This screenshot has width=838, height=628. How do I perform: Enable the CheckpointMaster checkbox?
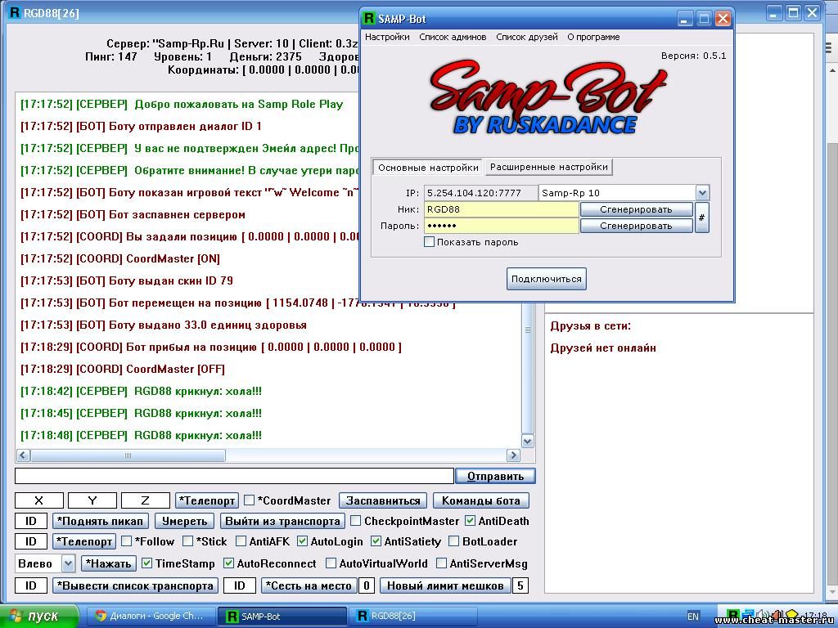point(355,521)
